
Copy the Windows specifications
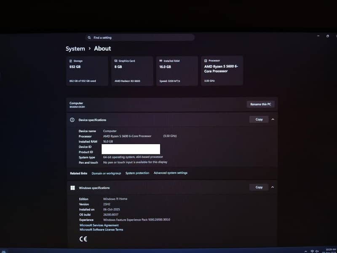coord(259,187)
